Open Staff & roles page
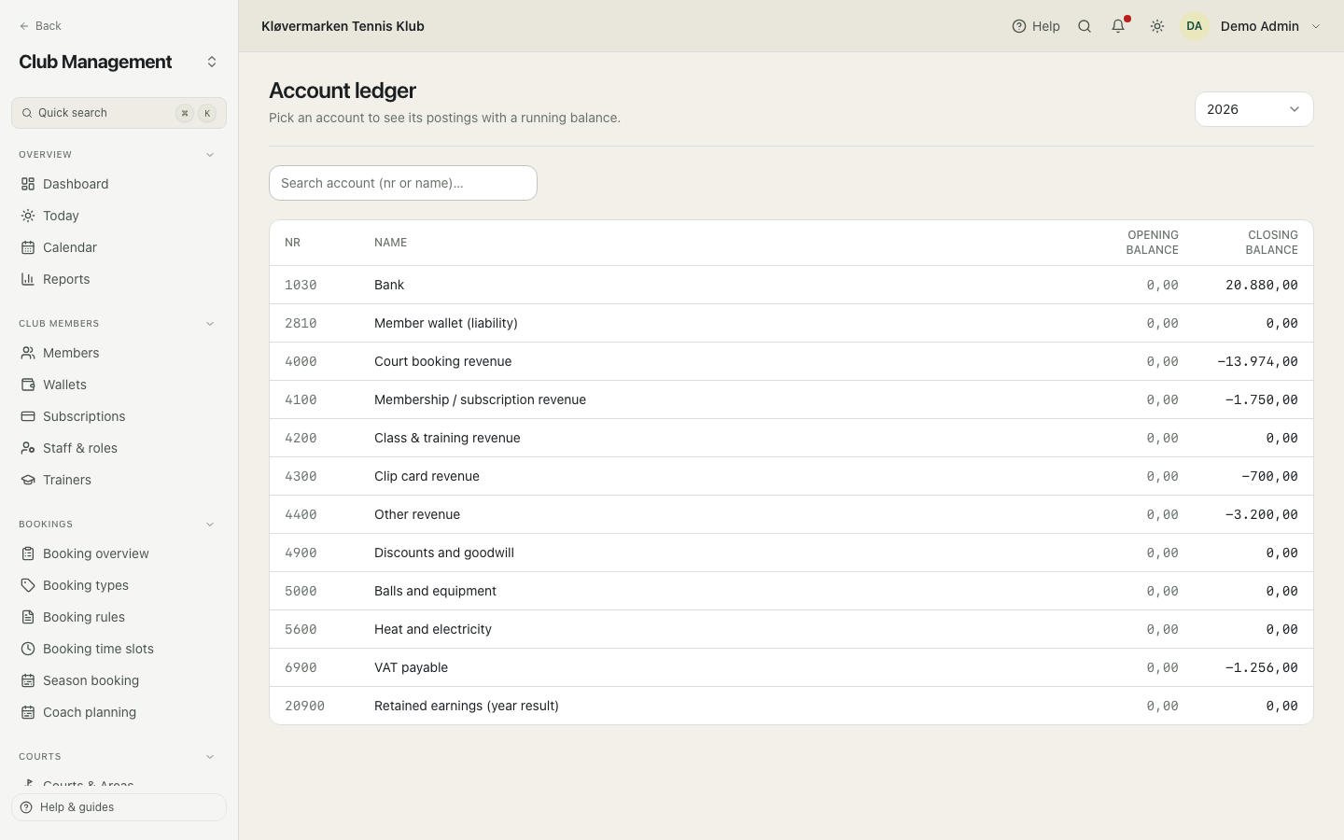1344x840 pixels. tap(119, 448)
